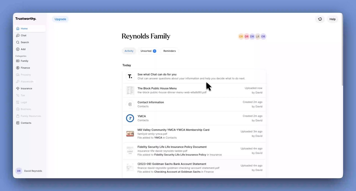This screenshot has width=356, height=191.
Task: Open David Reynolds account menu
Action: 29,171
